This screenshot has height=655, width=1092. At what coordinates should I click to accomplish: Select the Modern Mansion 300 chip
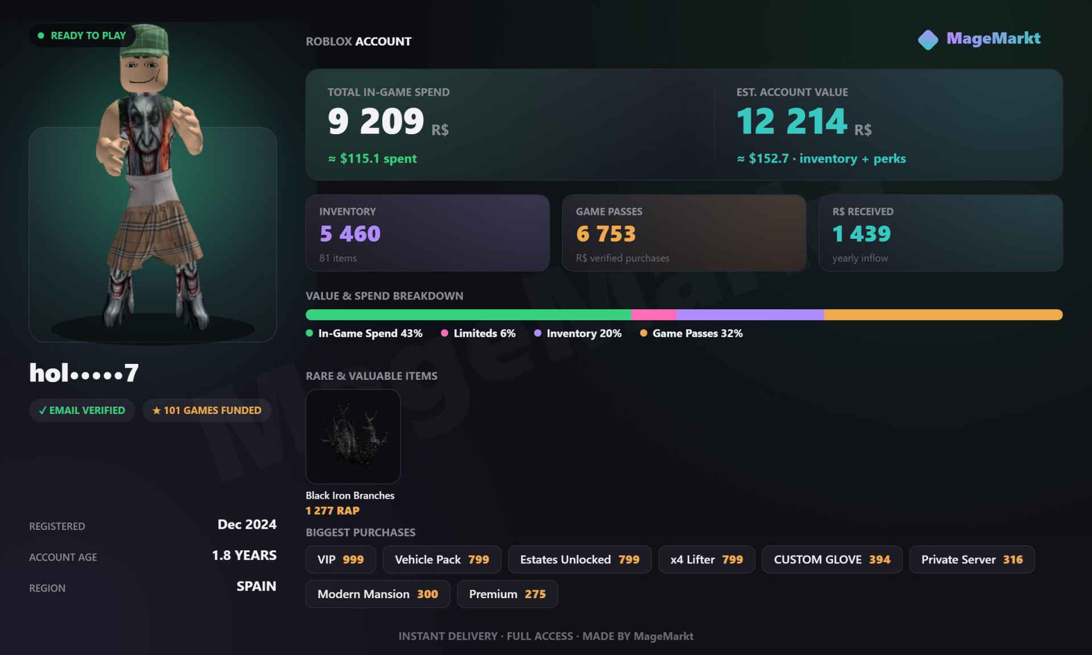378,594
